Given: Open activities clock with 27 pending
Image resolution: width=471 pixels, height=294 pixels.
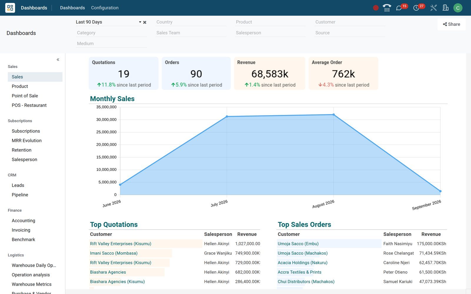Looking at the screenshot, I should coord(419,7).
